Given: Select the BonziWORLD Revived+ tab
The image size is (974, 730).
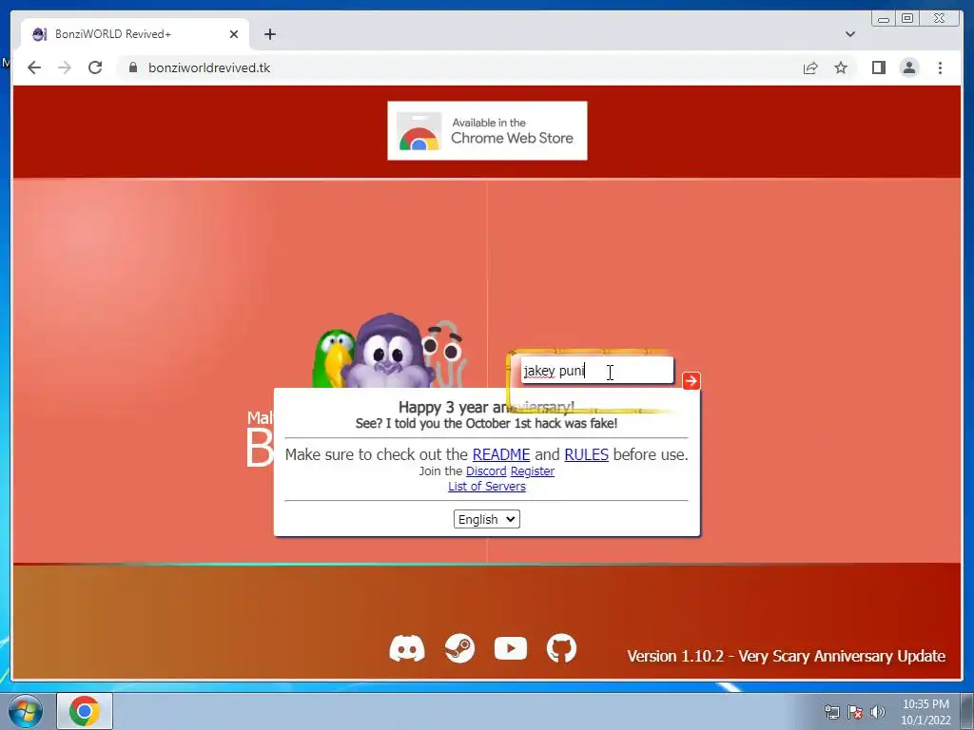Looking at the screenshot, I should (135, 34).
